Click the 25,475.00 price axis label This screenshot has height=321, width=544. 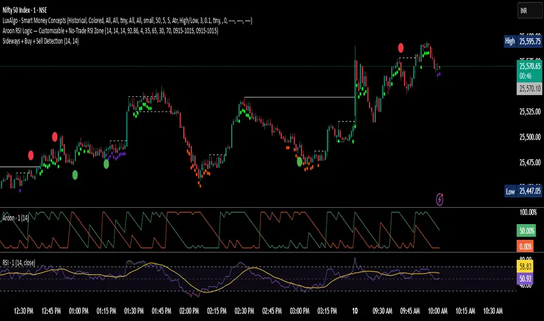tap(530, 162)
